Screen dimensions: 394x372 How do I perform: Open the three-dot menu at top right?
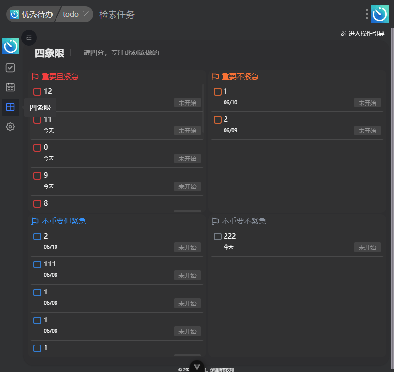[x=367, y=14]
